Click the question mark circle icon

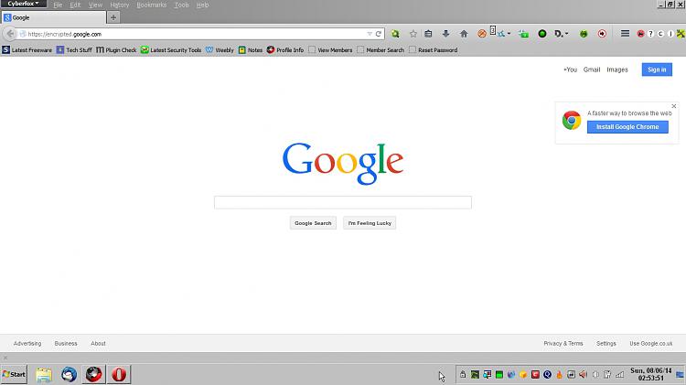[x=650, y=34]
